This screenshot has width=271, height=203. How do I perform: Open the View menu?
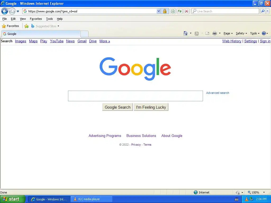tap(23, 19)
